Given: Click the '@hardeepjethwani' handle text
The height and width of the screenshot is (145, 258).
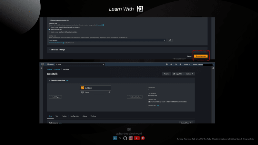Looking at the screenshot, I should pos(129,134).
